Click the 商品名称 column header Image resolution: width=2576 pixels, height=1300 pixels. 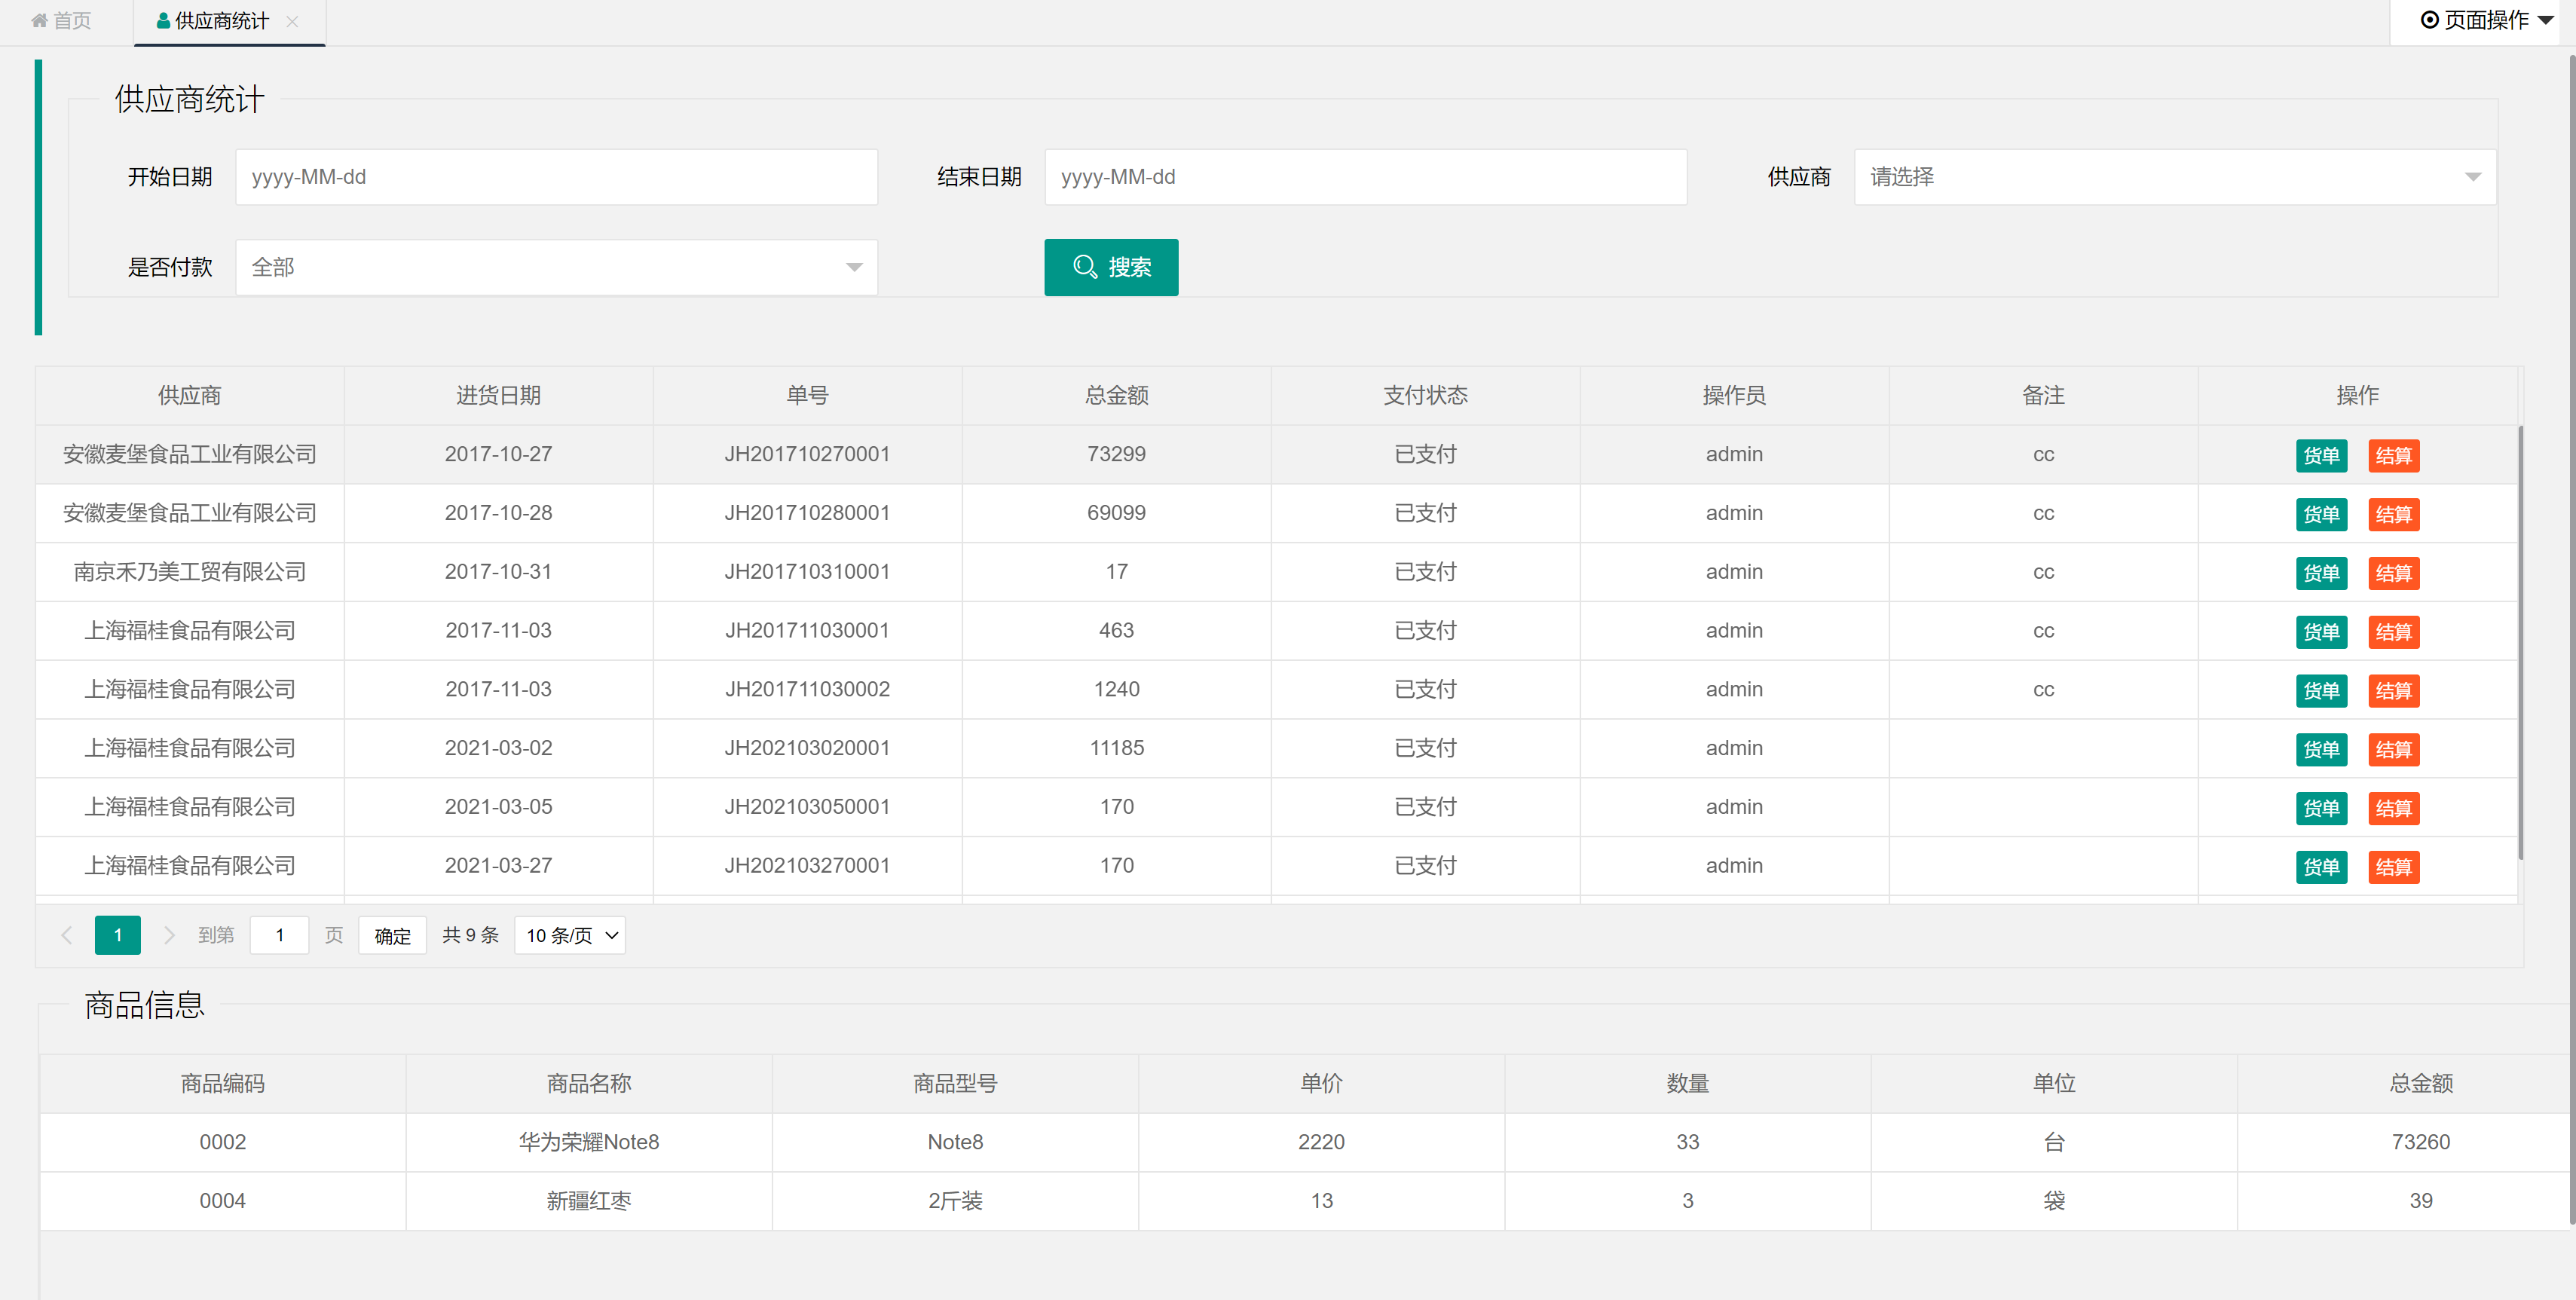[x=589, y=1083]
